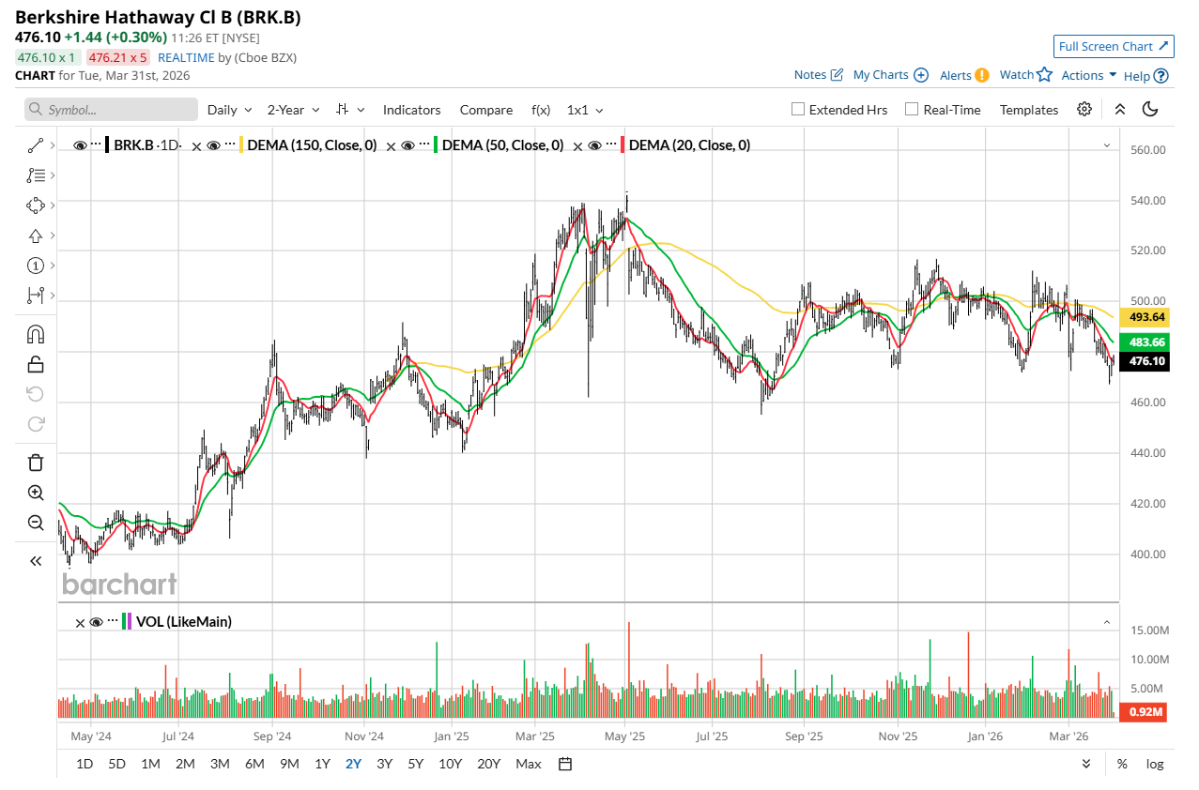Select the measure range tool
The image size is (1199, 790).
(x=35, y=296)
